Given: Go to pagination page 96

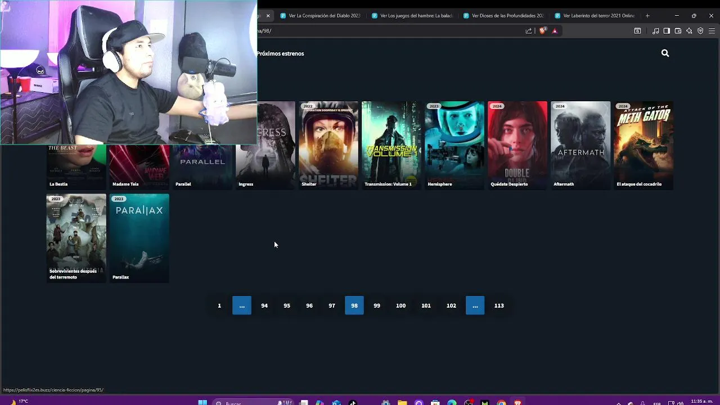Looking at the screenshot, I should 309,305.
